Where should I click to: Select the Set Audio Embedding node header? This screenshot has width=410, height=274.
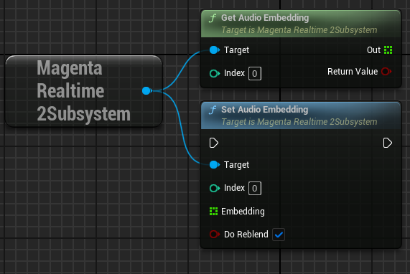(x=301, y=115)
